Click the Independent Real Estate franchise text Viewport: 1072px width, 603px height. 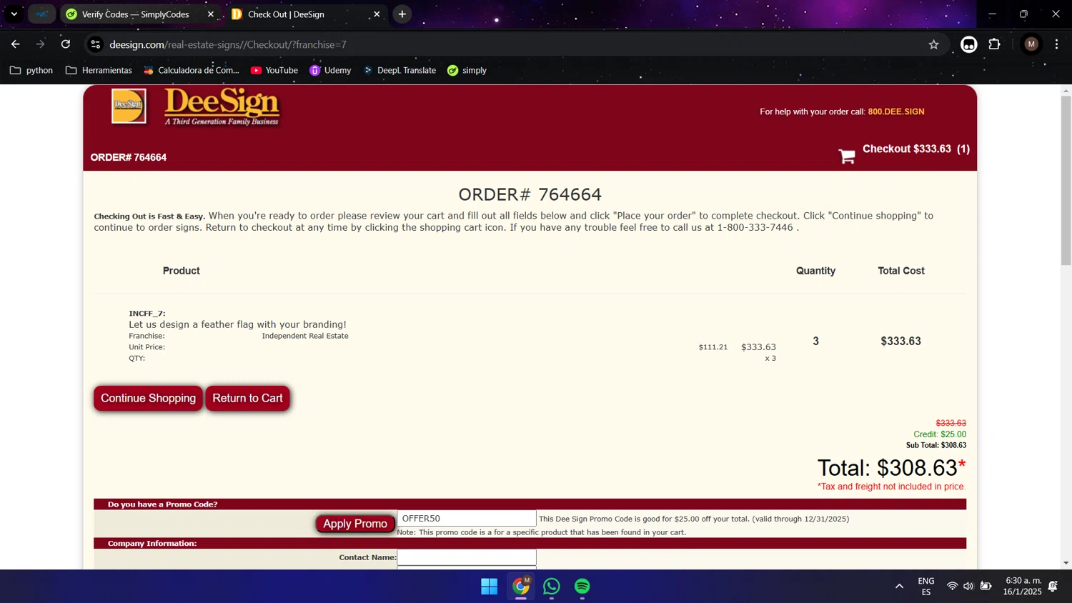point(305,336)
